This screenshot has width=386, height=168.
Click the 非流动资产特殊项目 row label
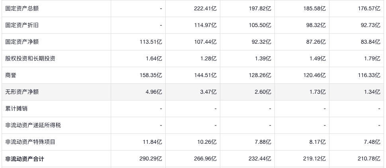(x=30, y=142)
